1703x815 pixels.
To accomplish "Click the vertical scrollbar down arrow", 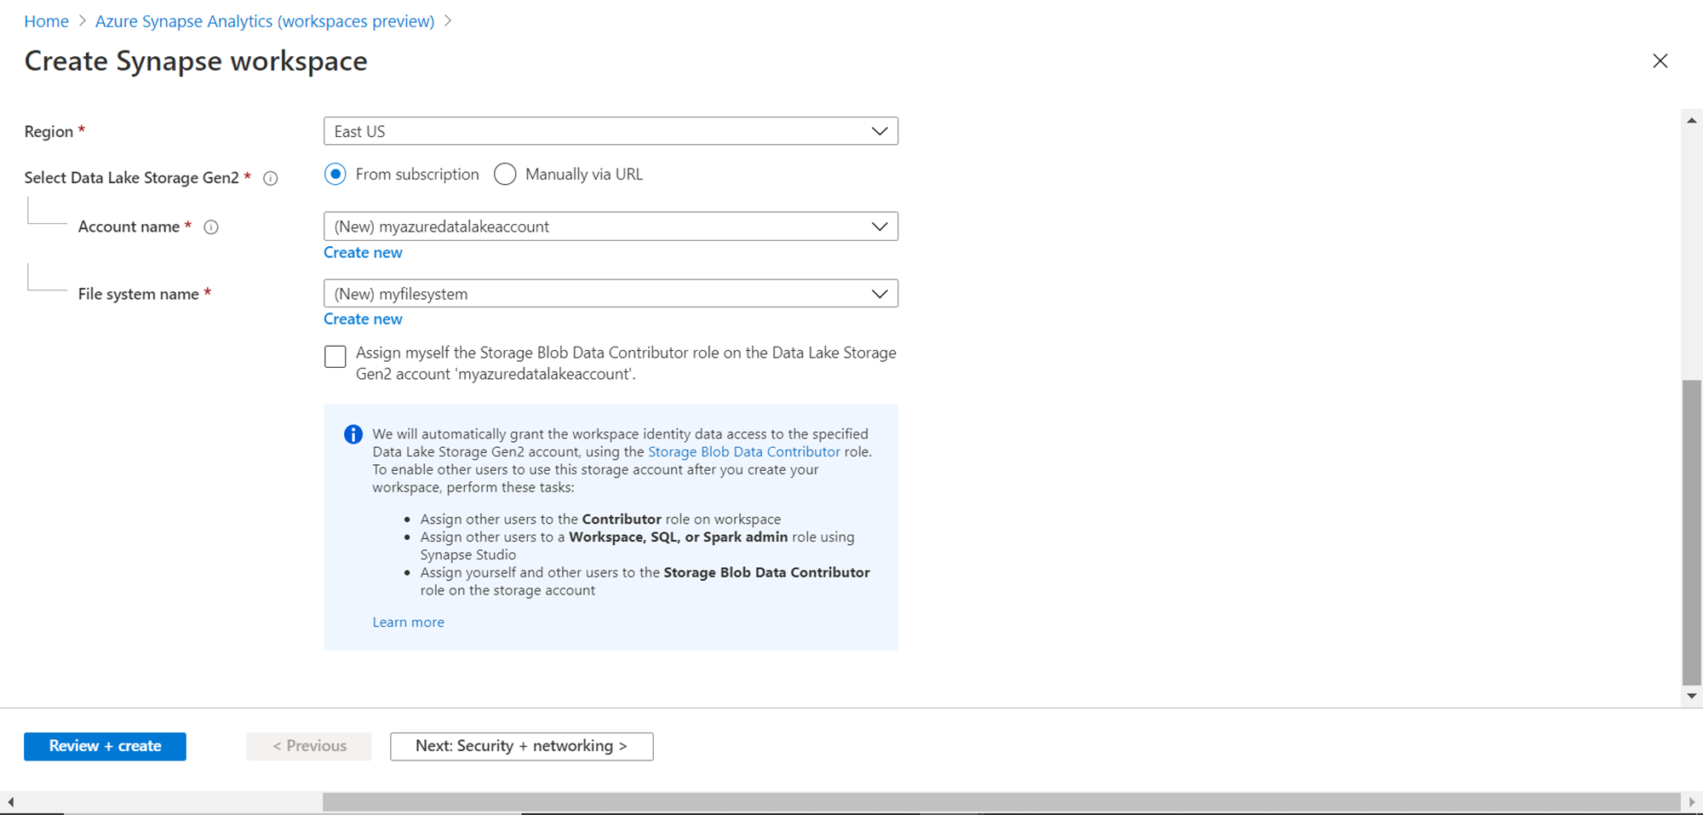I will point(1692,697).
